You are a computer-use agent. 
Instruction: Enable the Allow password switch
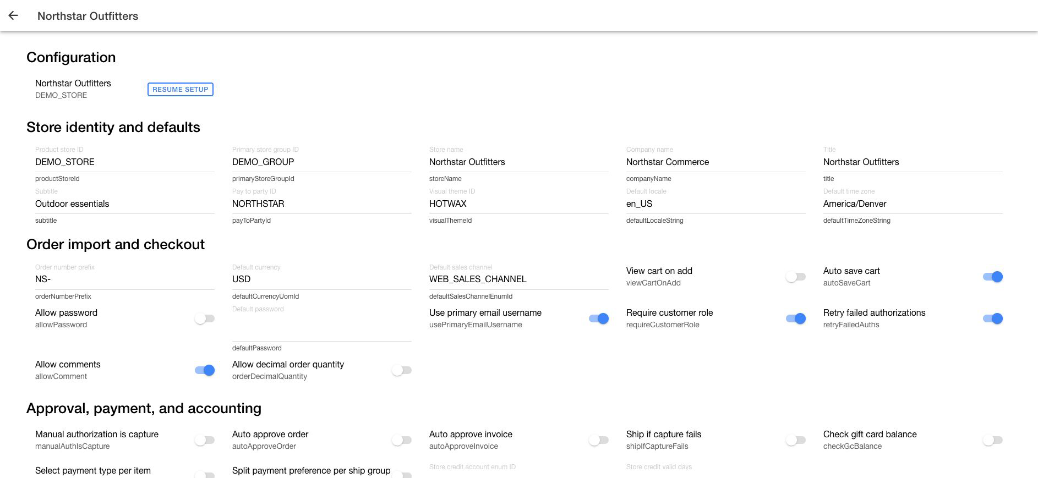[x=204, y=318]
